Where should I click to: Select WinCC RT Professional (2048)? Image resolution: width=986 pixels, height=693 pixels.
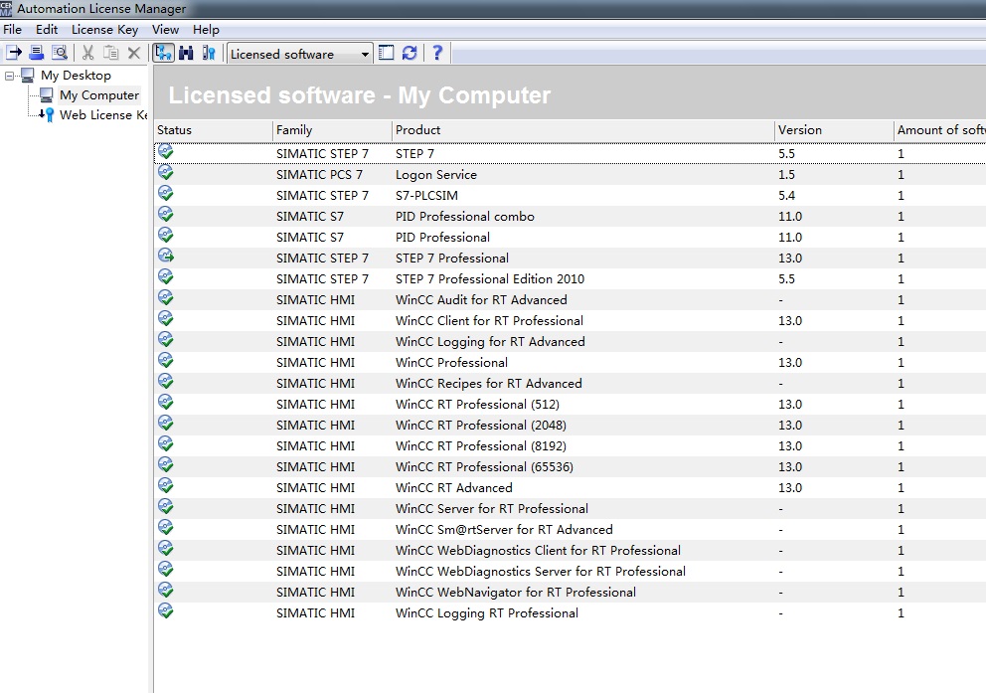pyautogui.click(x=481, y=426)
